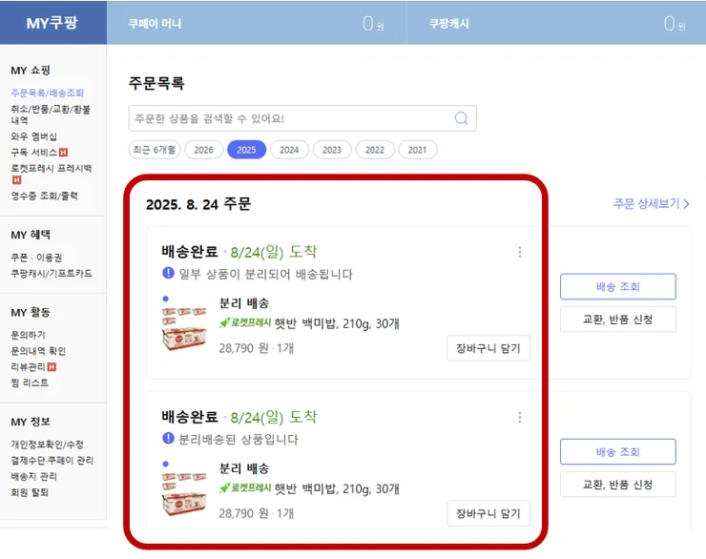Open 쿠팡캐시/기프트카드 in sidebar
Screen dimensions: 706x559
pos(52,273)
